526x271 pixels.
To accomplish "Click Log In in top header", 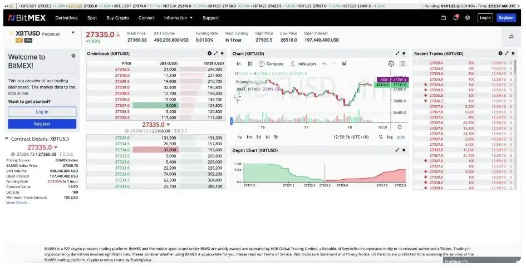I will (x=485, y=18).
